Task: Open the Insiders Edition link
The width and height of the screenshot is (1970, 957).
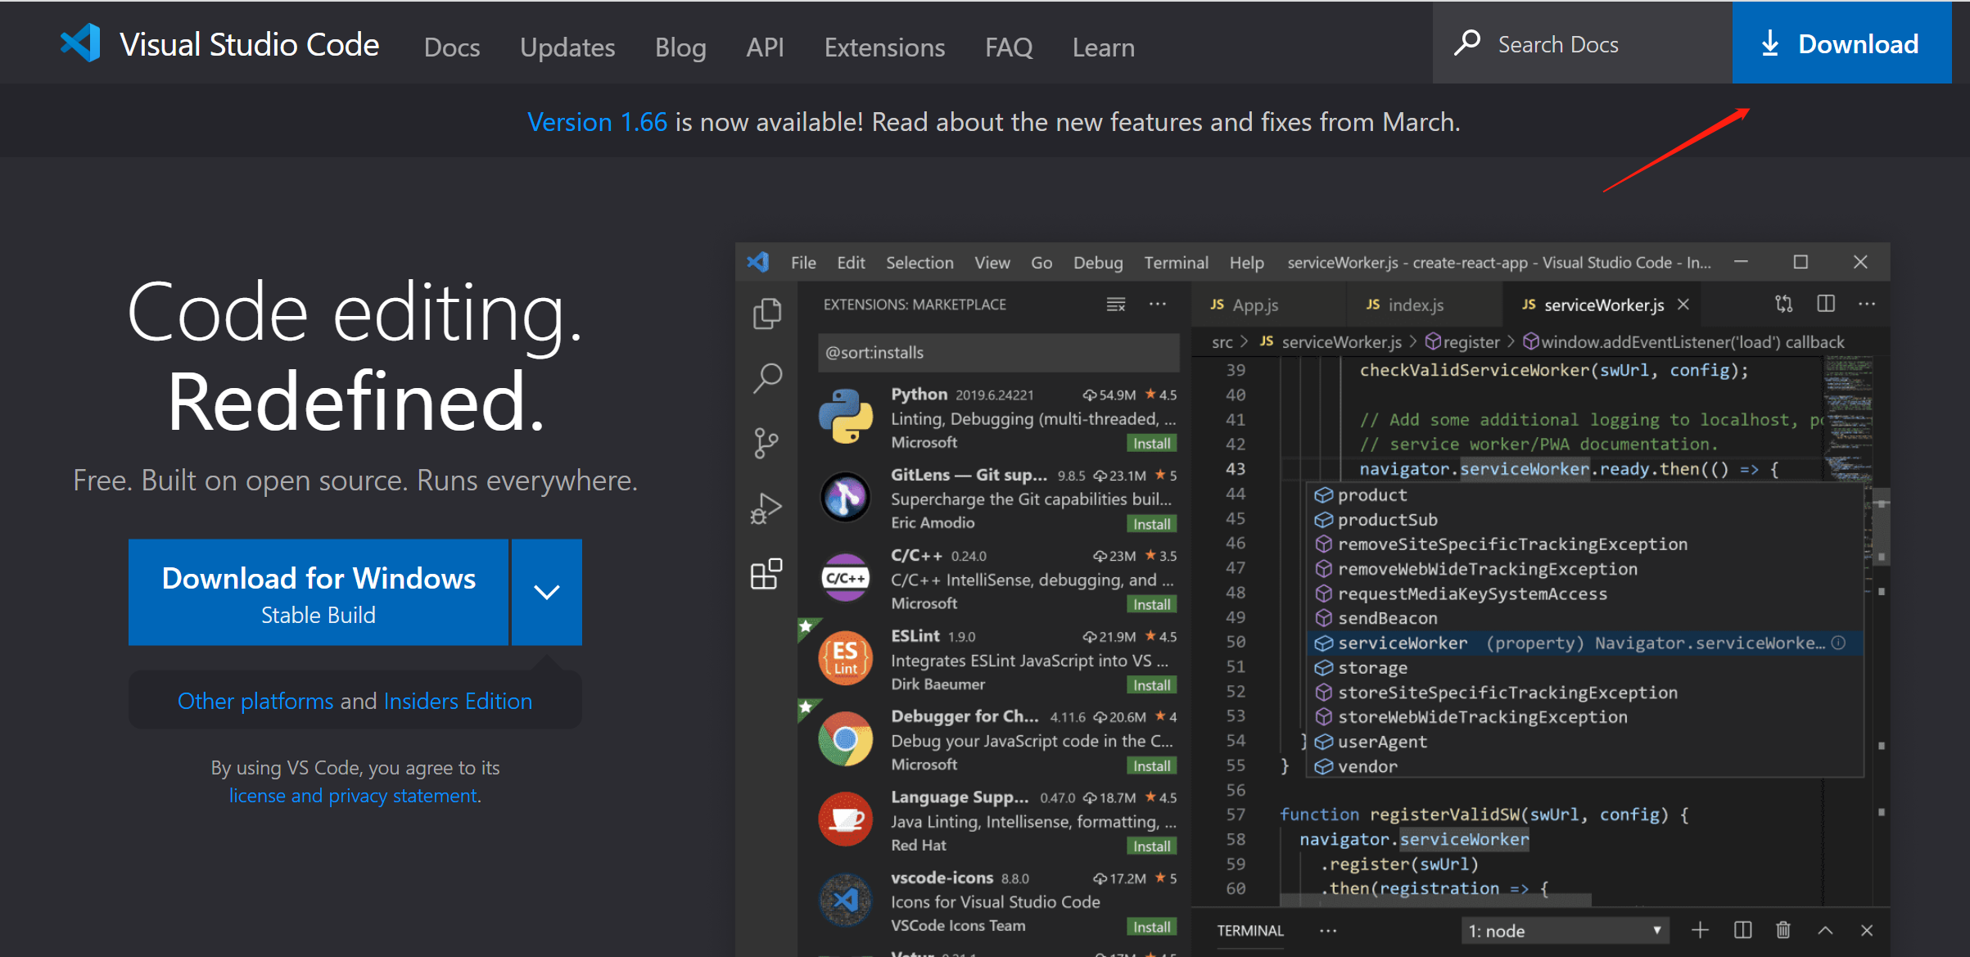Action: click(x=458, y=701)
